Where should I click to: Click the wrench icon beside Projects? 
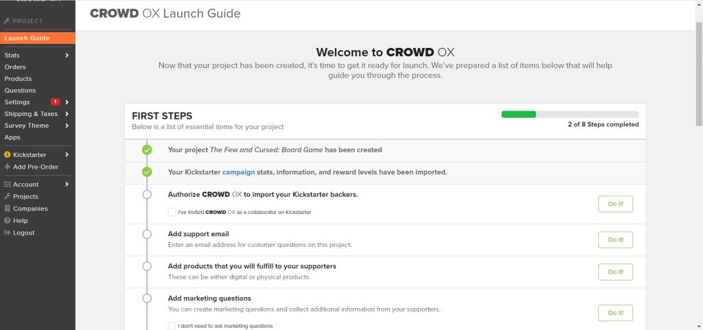(7, 197)
